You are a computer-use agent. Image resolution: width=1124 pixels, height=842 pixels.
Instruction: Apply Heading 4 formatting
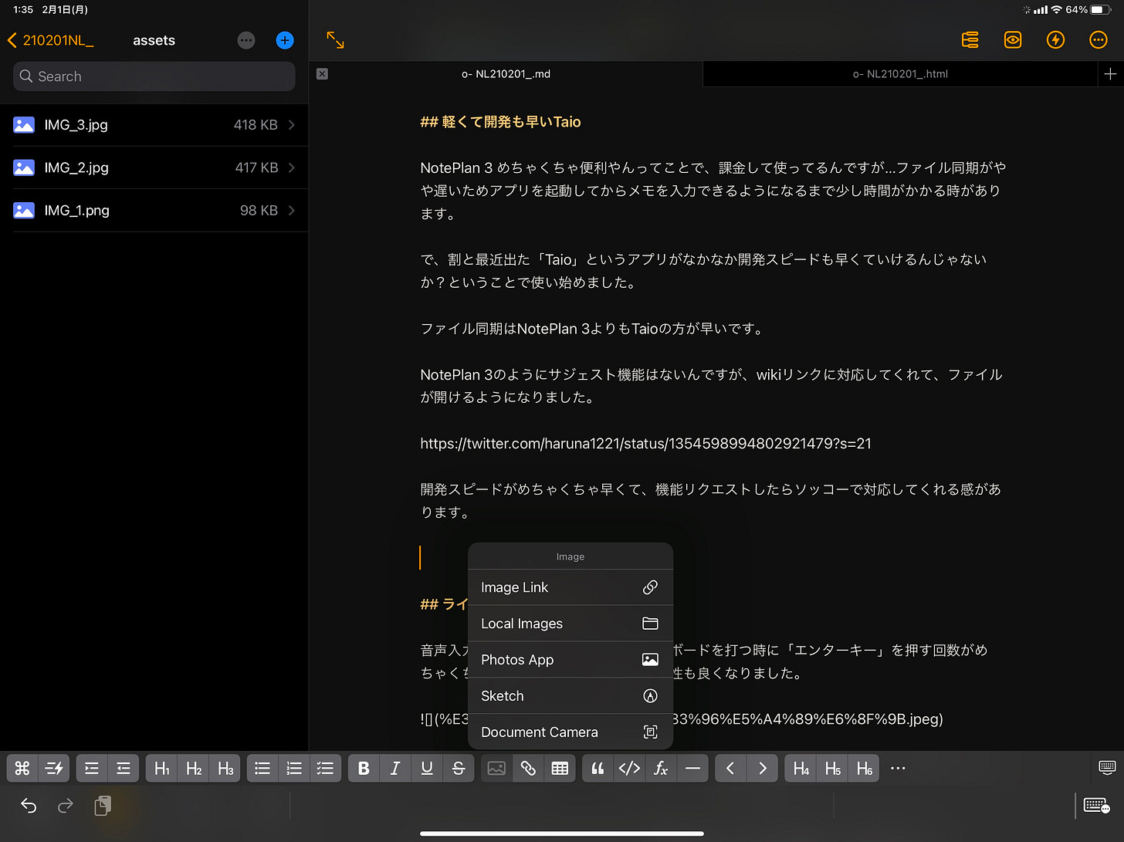[801, 768]
